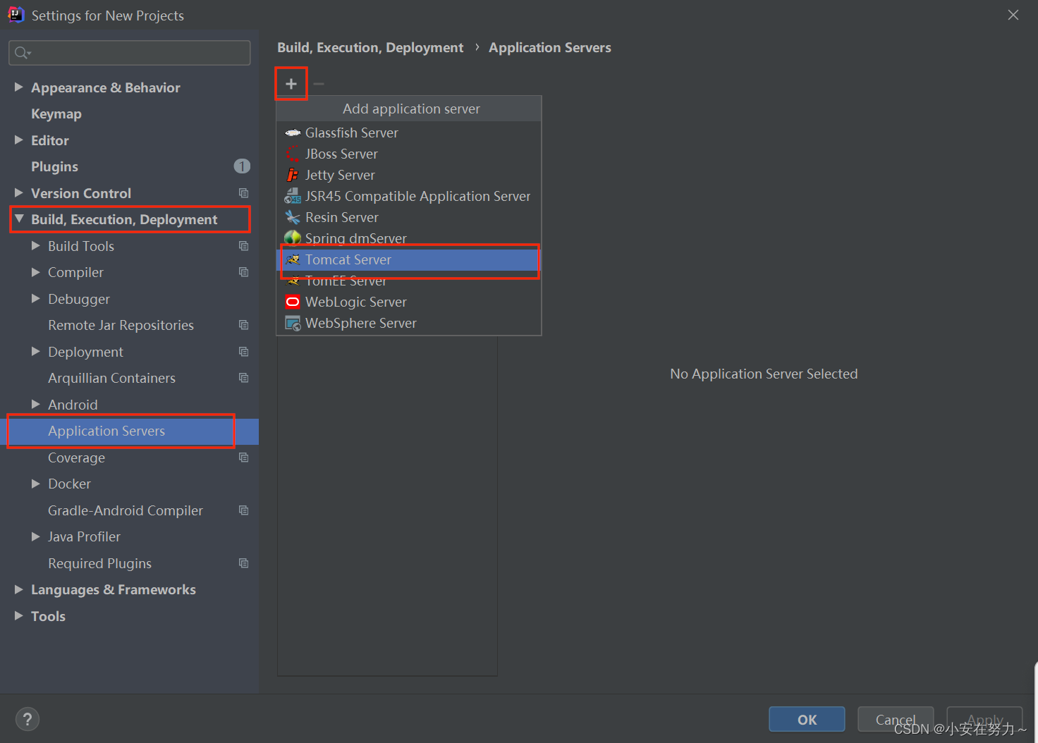1038x743 pixels.
Task: Select TomEE Server entry
Action: 409,281
